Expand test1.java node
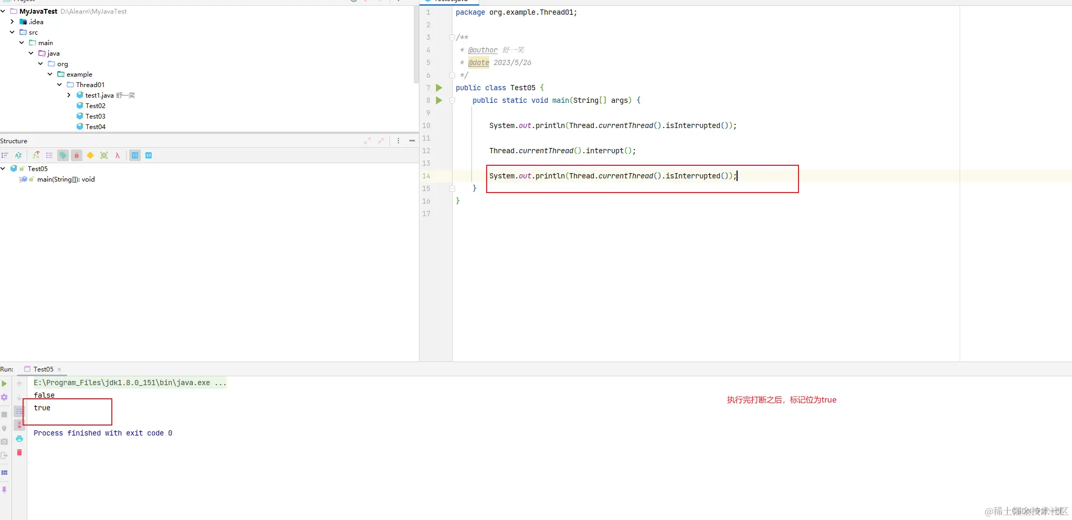1072x520 pixels. tap(69, 95)
